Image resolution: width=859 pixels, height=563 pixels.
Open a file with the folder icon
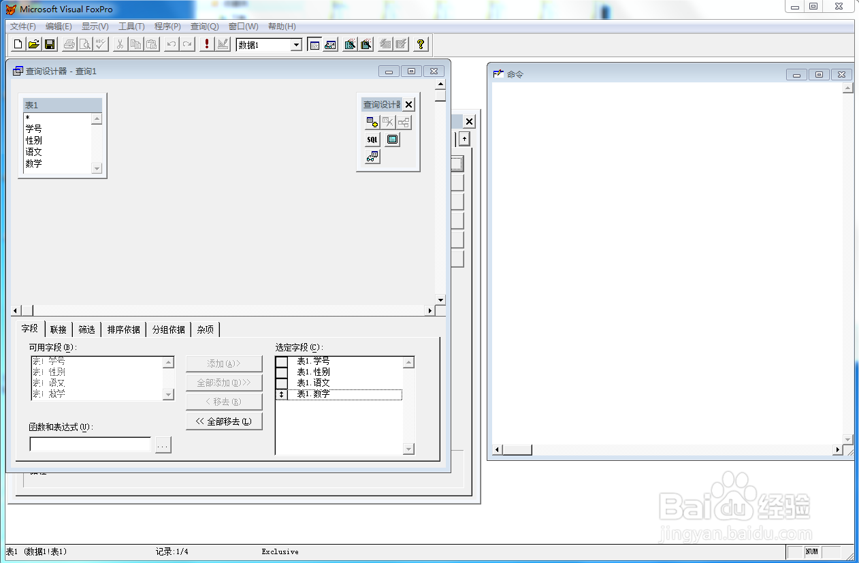pos(34,44)
